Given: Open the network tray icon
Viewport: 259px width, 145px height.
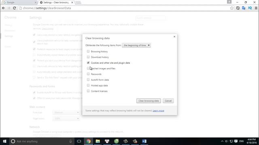Looking at the screenshot, I should click(231, 141).
